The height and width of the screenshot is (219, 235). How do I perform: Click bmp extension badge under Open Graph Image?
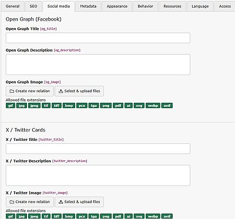pos(69,106)
